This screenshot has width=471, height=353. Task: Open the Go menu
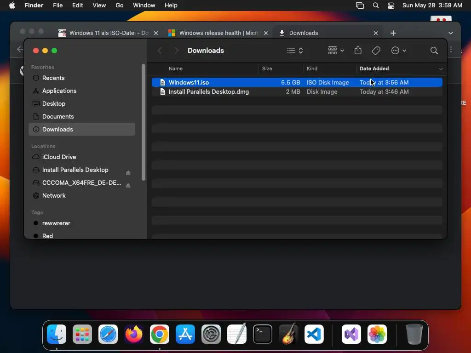[120, 6]
